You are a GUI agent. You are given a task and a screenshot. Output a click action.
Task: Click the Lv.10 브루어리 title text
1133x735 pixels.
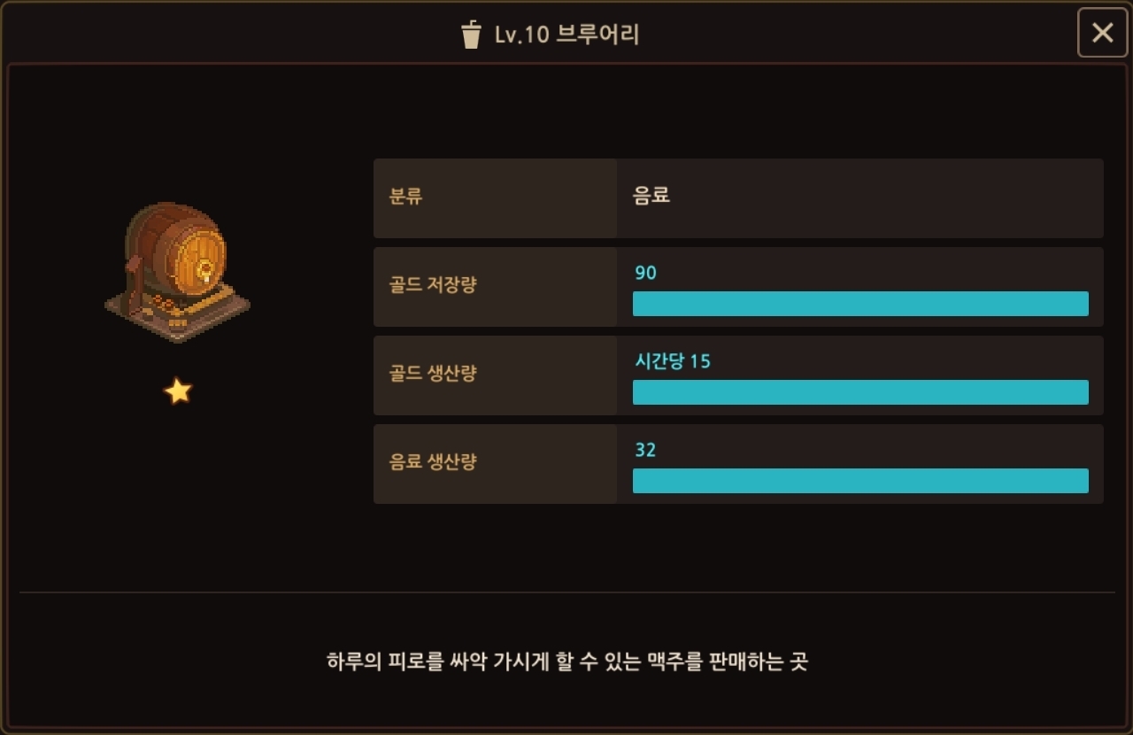pos(566,35)
